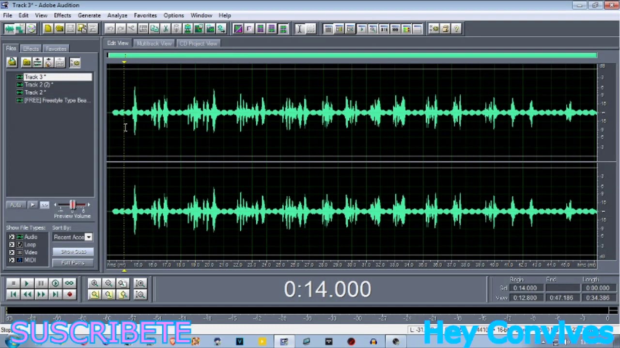Switch to the CD Project View tab
The height and width of the screenshot is (348, 620).
pyautogui.click(x=198, y=43)
